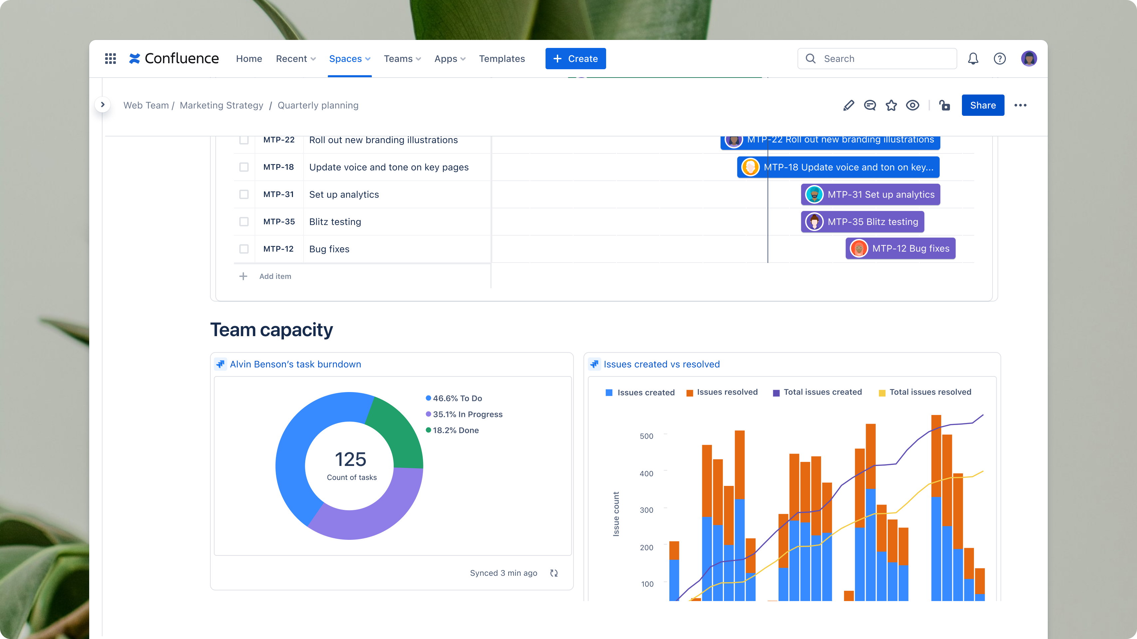
Task: Click MTP-22 key in the task table
Action: pyautogui.click(x=279, y=140)
